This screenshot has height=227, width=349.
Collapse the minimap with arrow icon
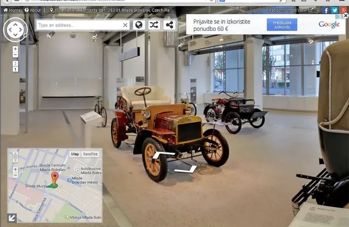click(12, 218)
